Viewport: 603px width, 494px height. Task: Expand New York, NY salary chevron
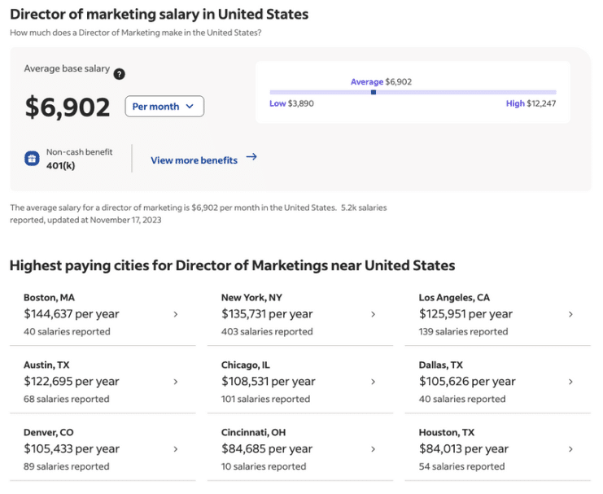pos(373,314)
